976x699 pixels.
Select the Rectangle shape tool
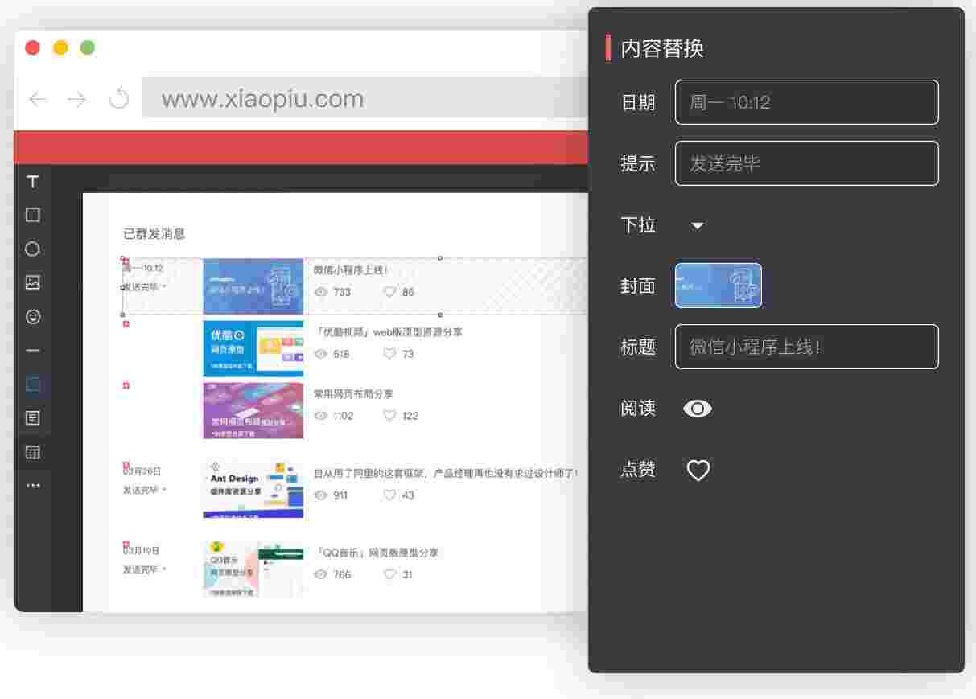point(33,215)
